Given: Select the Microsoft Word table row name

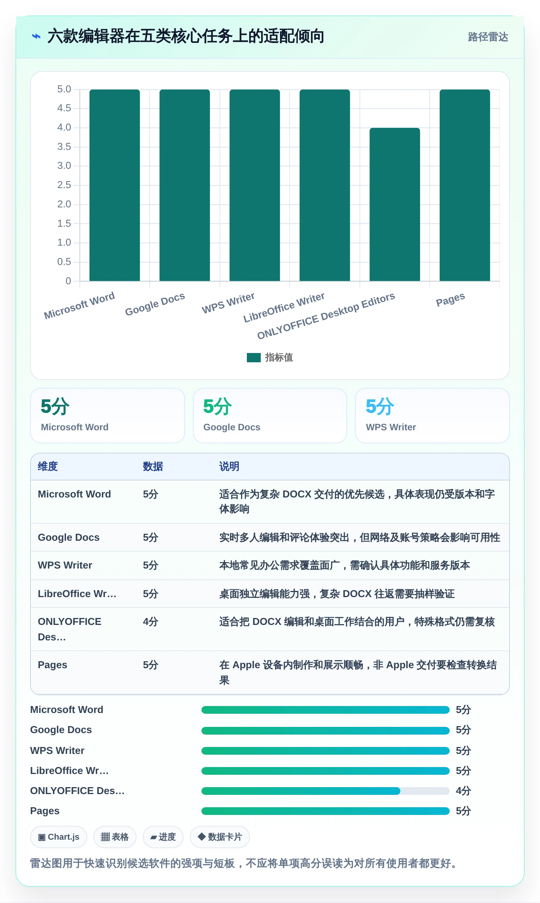Looking at the screenshot, I should 74,494.
